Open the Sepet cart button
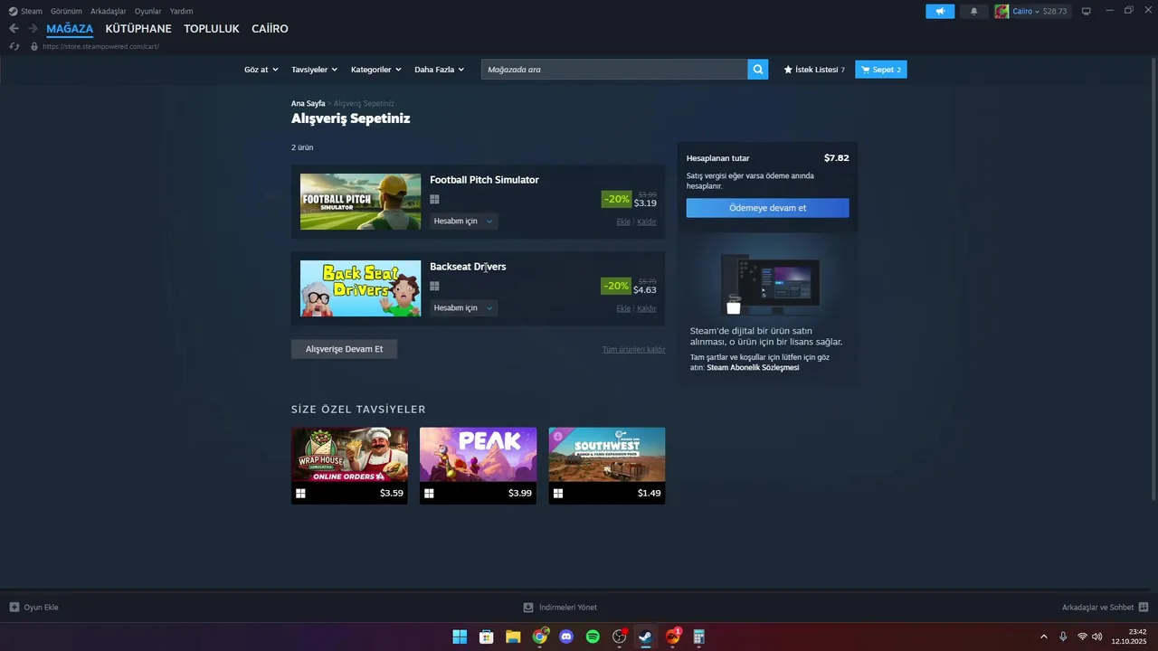 coord(880,70)
